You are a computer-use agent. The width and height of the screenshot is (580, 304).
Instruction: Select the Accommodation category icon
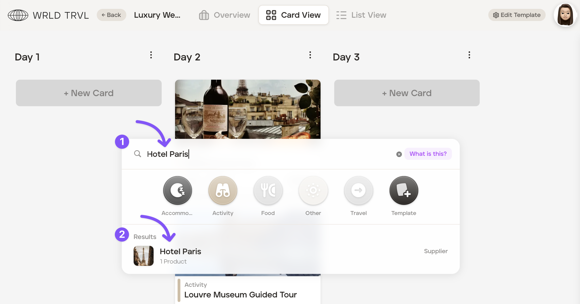[177, 190]
